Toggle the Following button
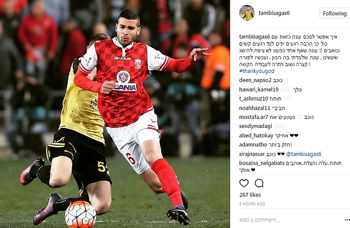This screenshot has width=350, height=228. coord(334,13)
